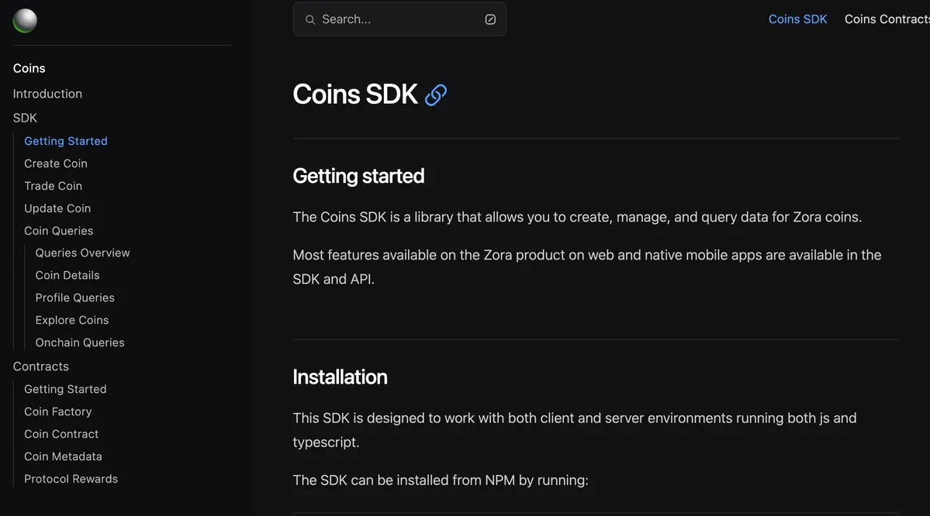The image size is (930, 516).
Task: Open the Create Coin page
Action: tap(56, 163)
